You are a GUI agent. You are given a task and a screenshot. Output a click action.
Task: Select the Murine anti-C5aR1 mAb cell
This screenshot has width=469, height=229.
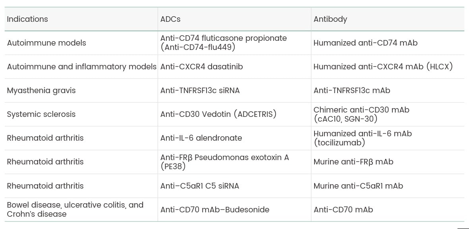coord(358,186)
